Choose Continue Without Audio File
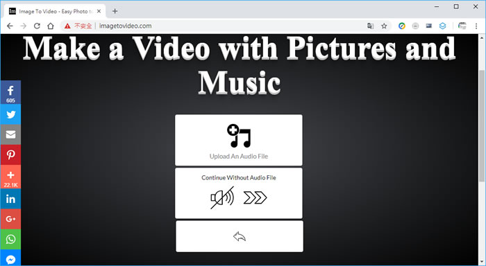486x266 pixels. (x=239, y=193)
